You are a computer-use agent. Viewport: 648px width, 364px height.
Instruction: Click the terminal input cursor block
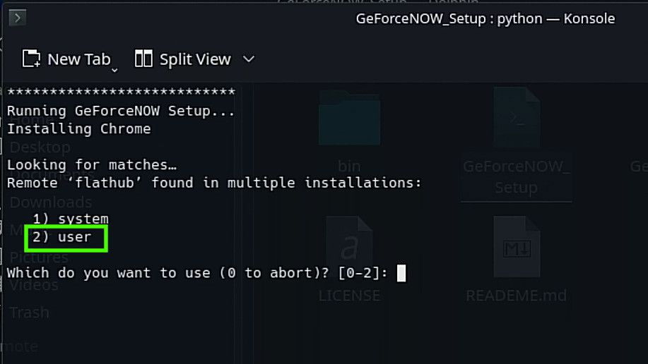click(401, 273)
